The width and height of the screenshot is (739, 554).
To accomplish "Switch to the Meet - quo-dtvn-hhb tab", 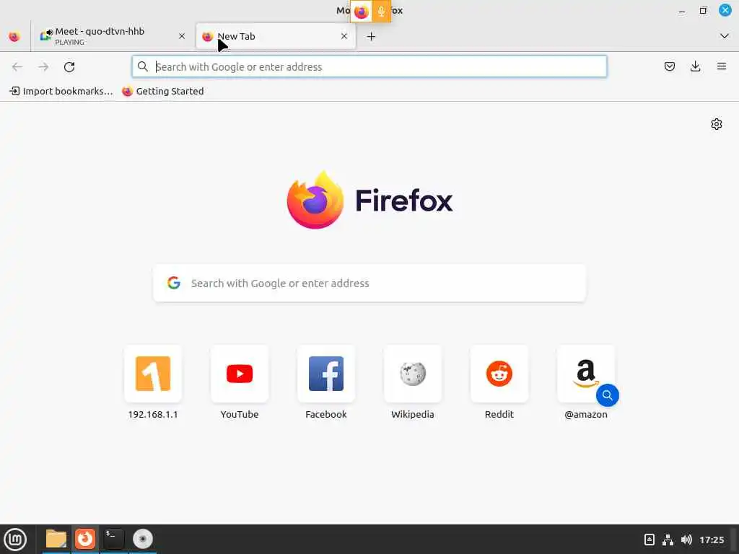I will [113, 36].
